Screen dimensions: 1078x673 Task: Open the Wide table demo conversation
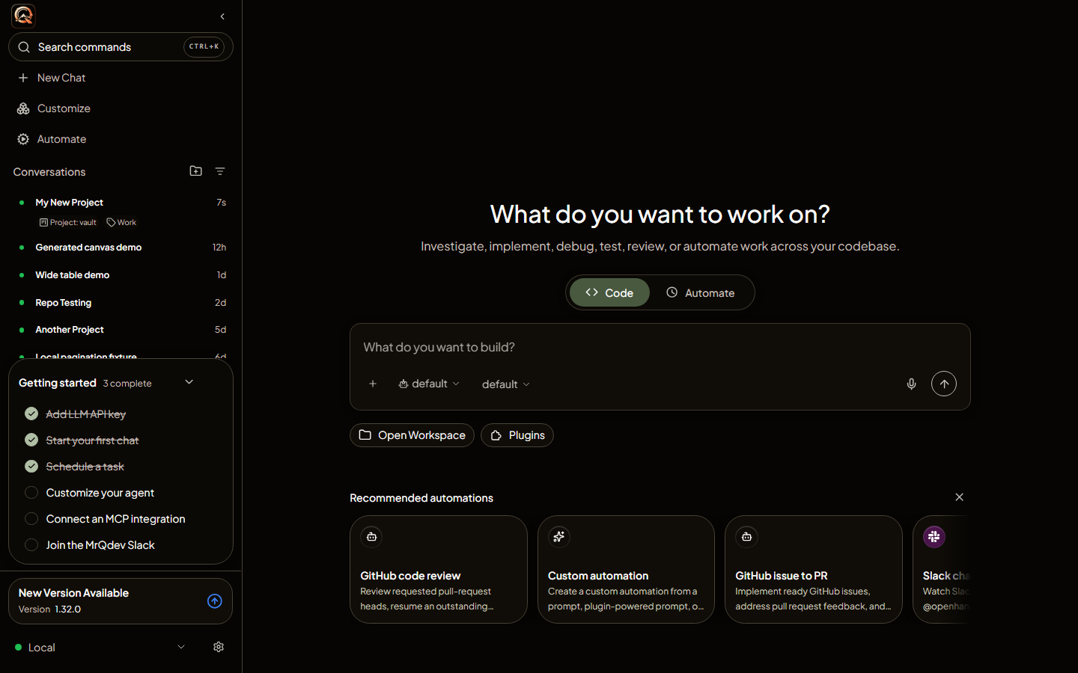[121, 275]
